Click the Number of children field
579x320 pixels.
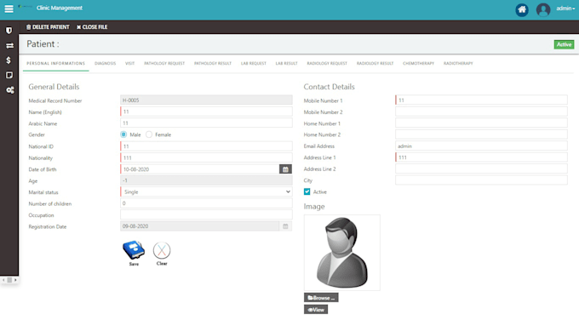coord(206,203)
